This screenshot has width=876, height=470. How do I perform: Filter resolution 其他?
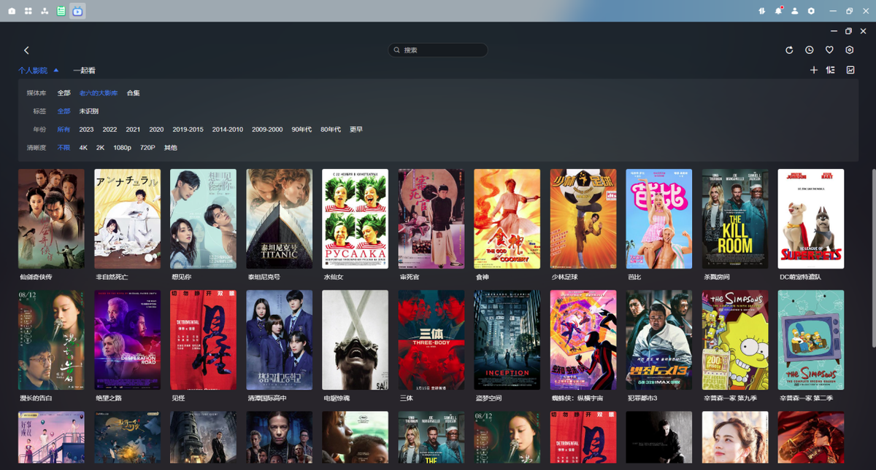(170, 148)
